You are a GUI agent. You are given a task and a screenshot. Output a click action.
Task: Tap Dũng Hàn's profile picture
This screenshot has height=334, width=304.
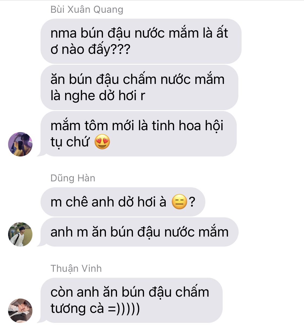coord(20,234)
